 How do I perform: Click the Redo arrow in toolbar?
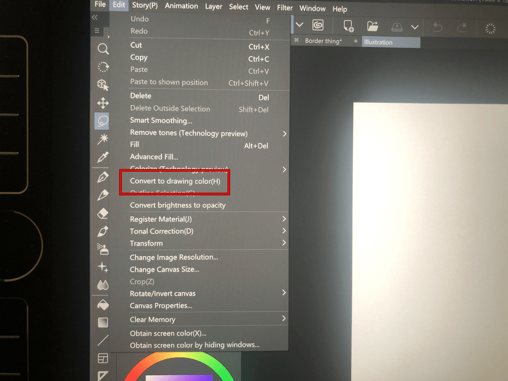(x=462, y=28)
